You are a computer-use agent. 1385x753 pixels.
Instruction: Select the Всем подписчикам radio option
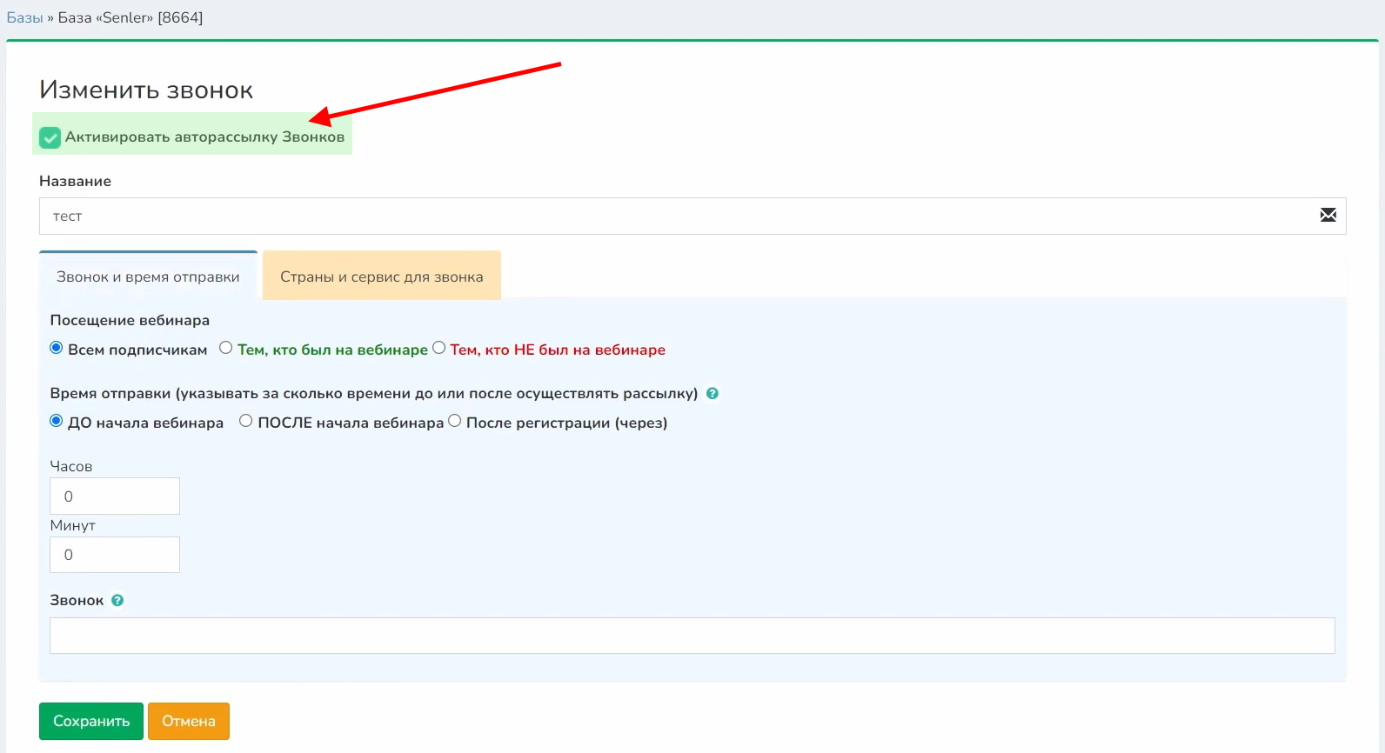tap(57, 348)
